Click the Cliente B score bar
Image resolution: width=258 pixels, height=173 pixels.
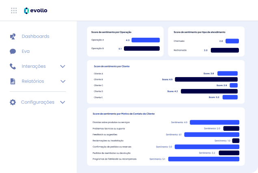(x=206, y=80)
